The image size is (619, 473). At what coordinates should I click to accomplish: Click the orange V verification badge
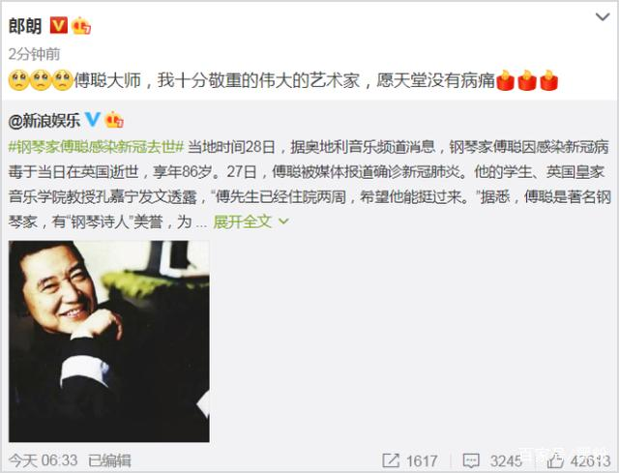tap(58, 26)
